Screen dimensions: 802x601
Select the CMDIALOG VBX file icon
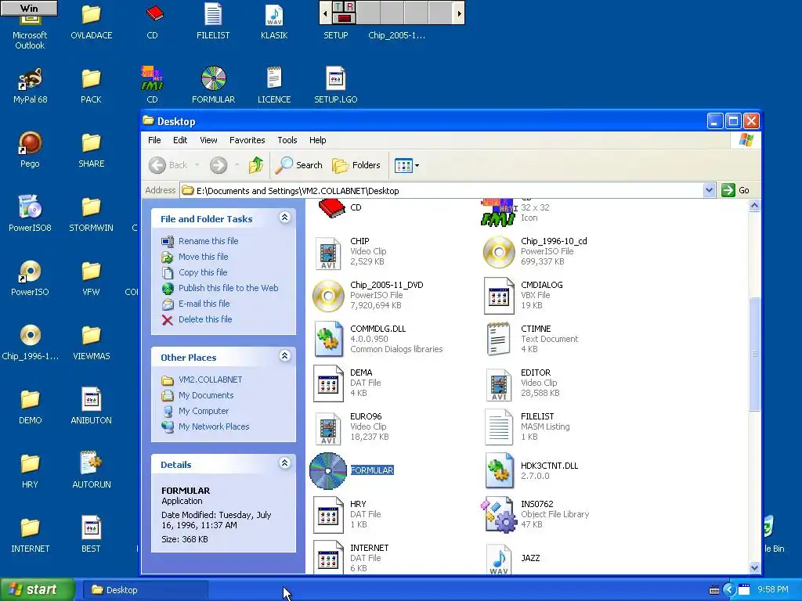click(499, 295)
